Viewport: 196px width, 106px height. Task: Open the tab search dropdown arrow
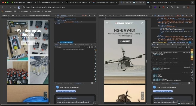(x=192, y=2)
